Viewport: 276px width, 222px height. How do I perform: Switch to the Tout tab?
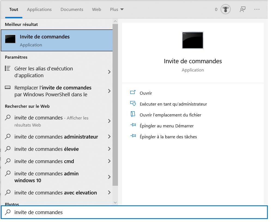14,10
